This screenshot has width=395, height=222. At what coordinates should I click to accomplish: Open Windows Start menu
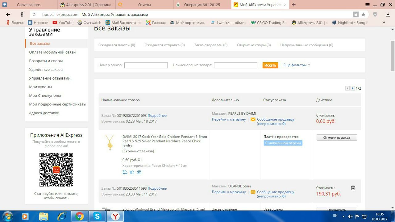pyautogui.click(x=8, y=216)
